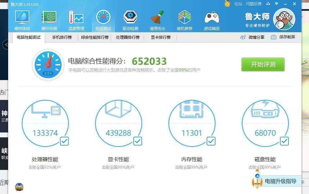Click the 处理器性能 label
Viewport: 309px width, 194px height.
click(x=45, y=159)
